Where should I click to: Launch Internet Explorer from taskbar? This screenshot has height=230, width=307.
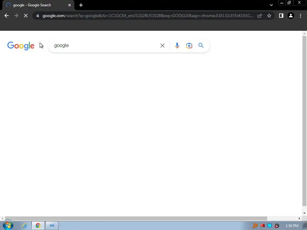(24, 226)
